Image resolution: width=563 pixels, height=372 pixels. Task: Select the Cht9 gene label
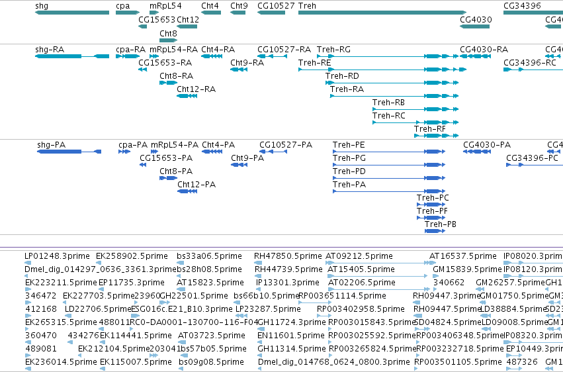[239, 6]
